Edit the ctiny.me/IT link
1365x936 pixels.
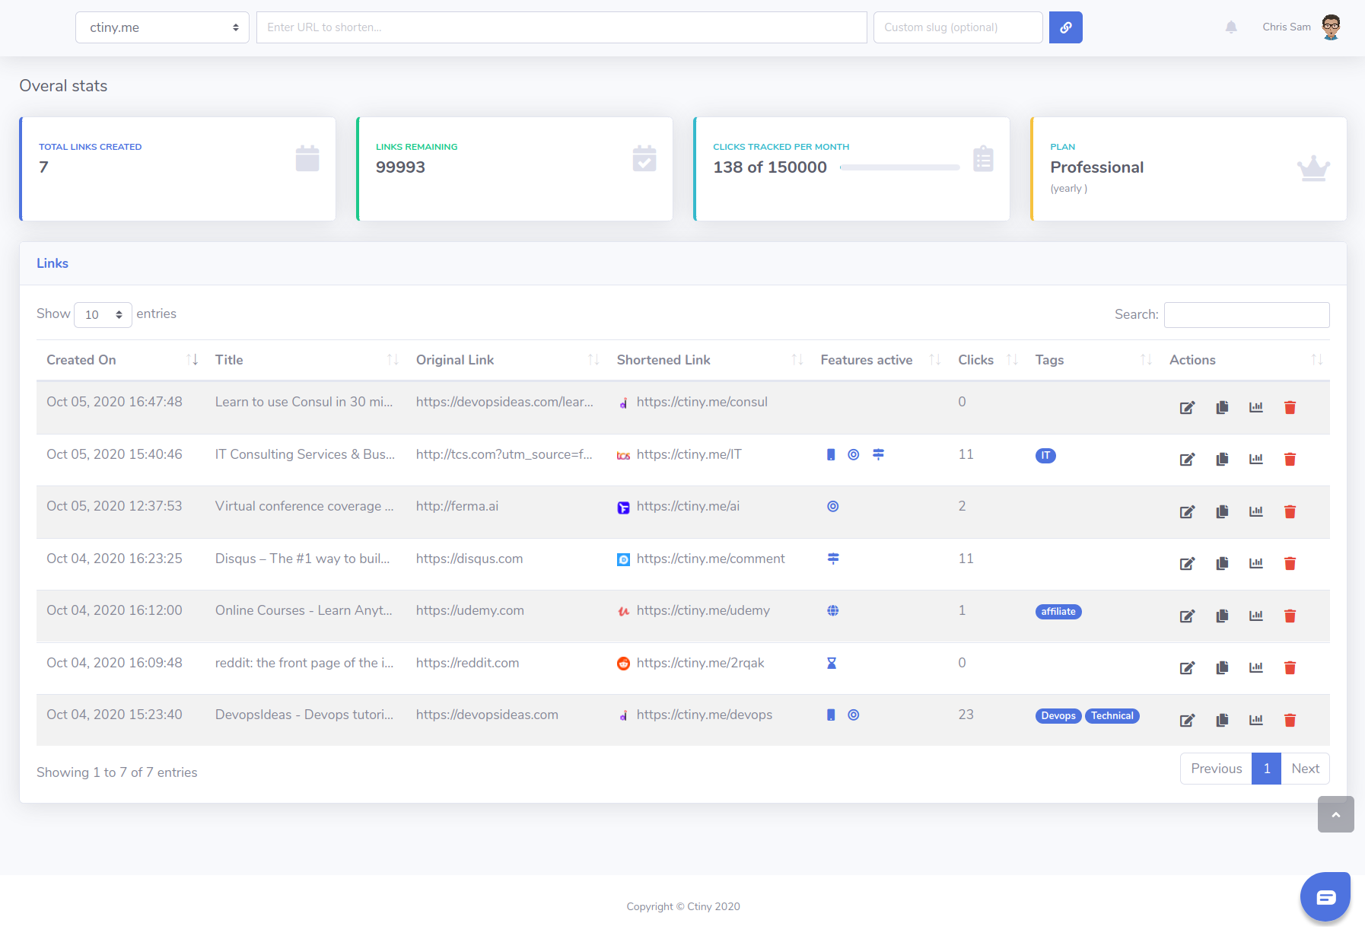(1187, 460)
